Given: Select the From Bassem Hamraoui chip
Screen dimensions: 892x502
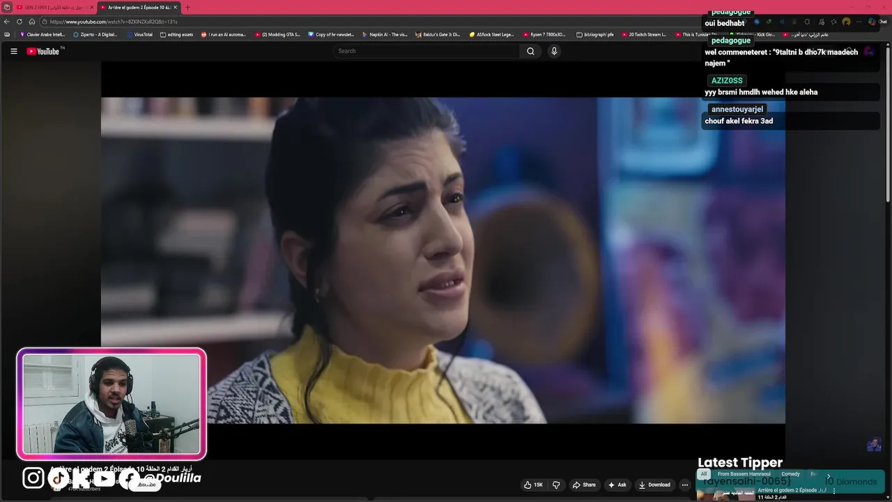Looking at the screenshot, I should tap(744, 474).
